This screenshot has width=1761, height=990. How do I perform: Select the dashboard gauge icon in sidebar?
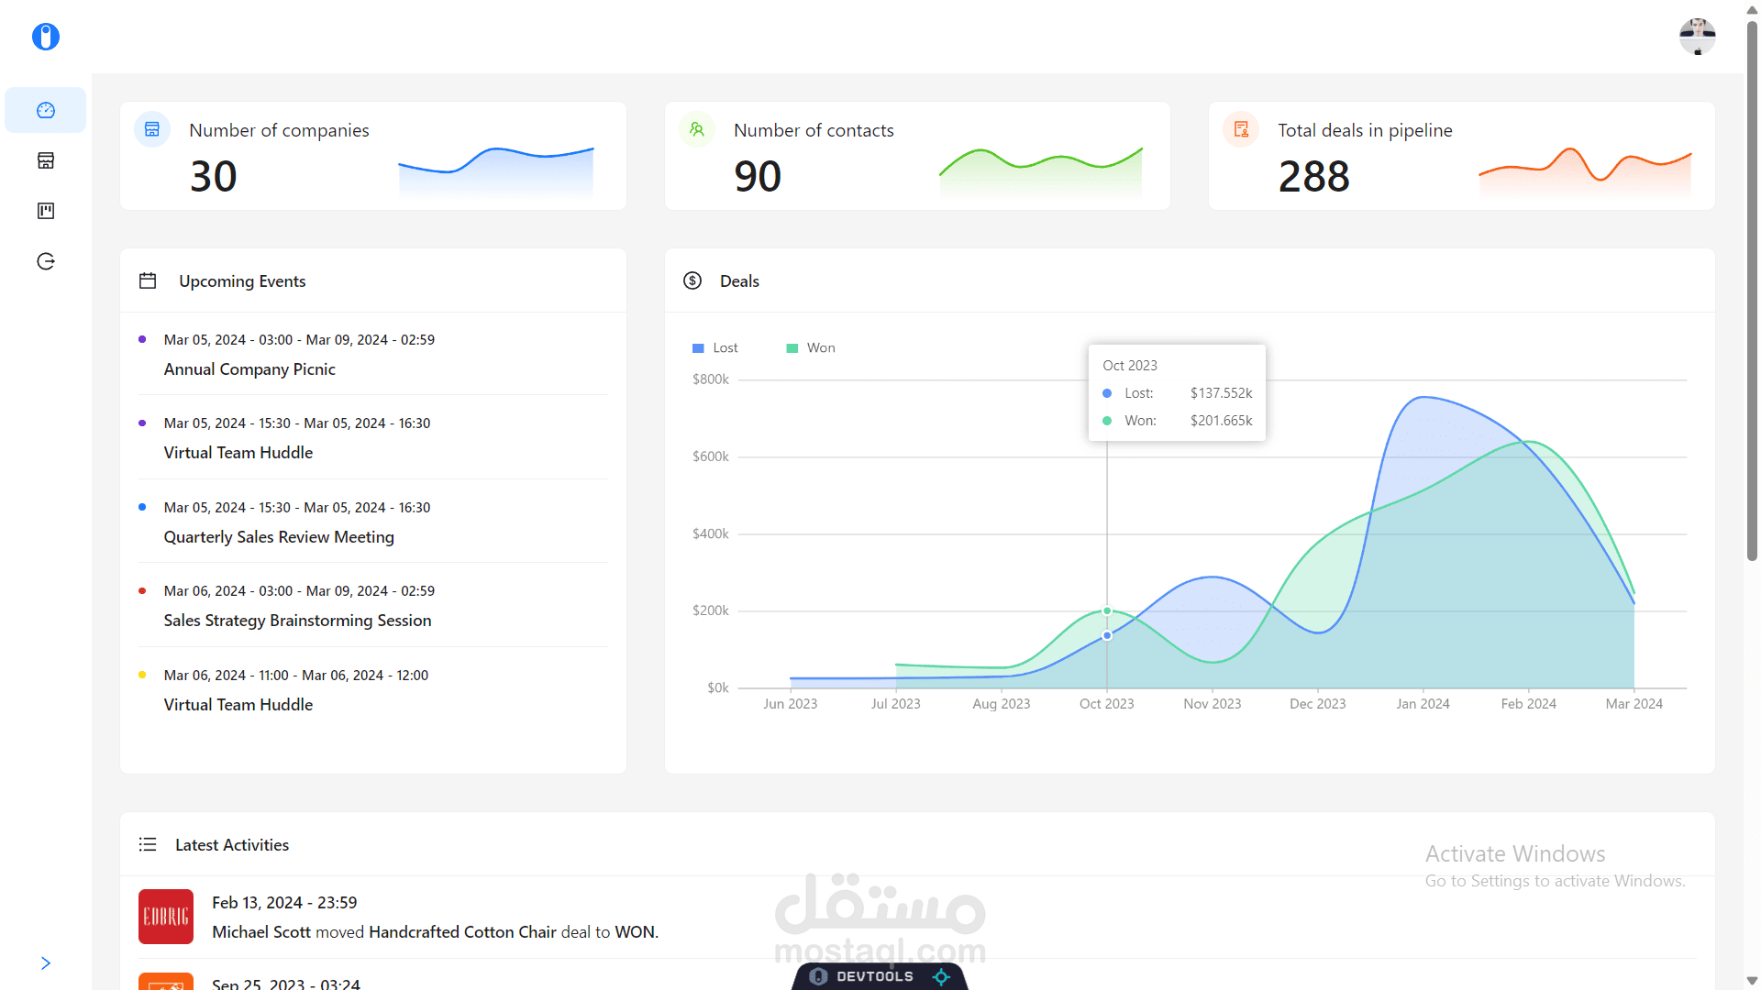(45, 110)
